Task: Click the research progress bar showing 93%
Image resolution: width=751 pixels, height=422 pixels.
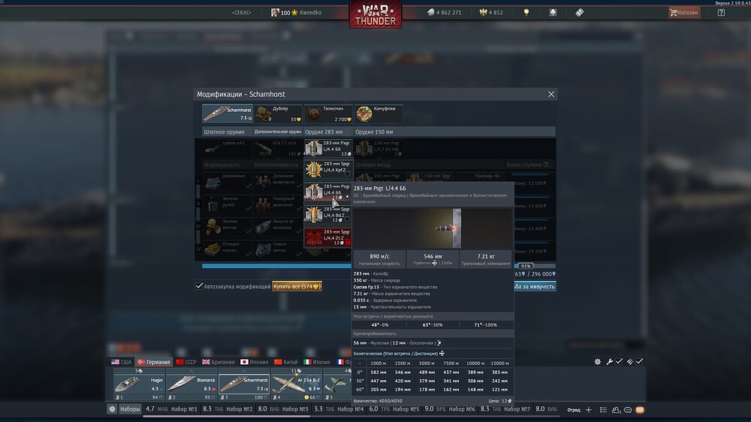Action: (x=379, y=266)
